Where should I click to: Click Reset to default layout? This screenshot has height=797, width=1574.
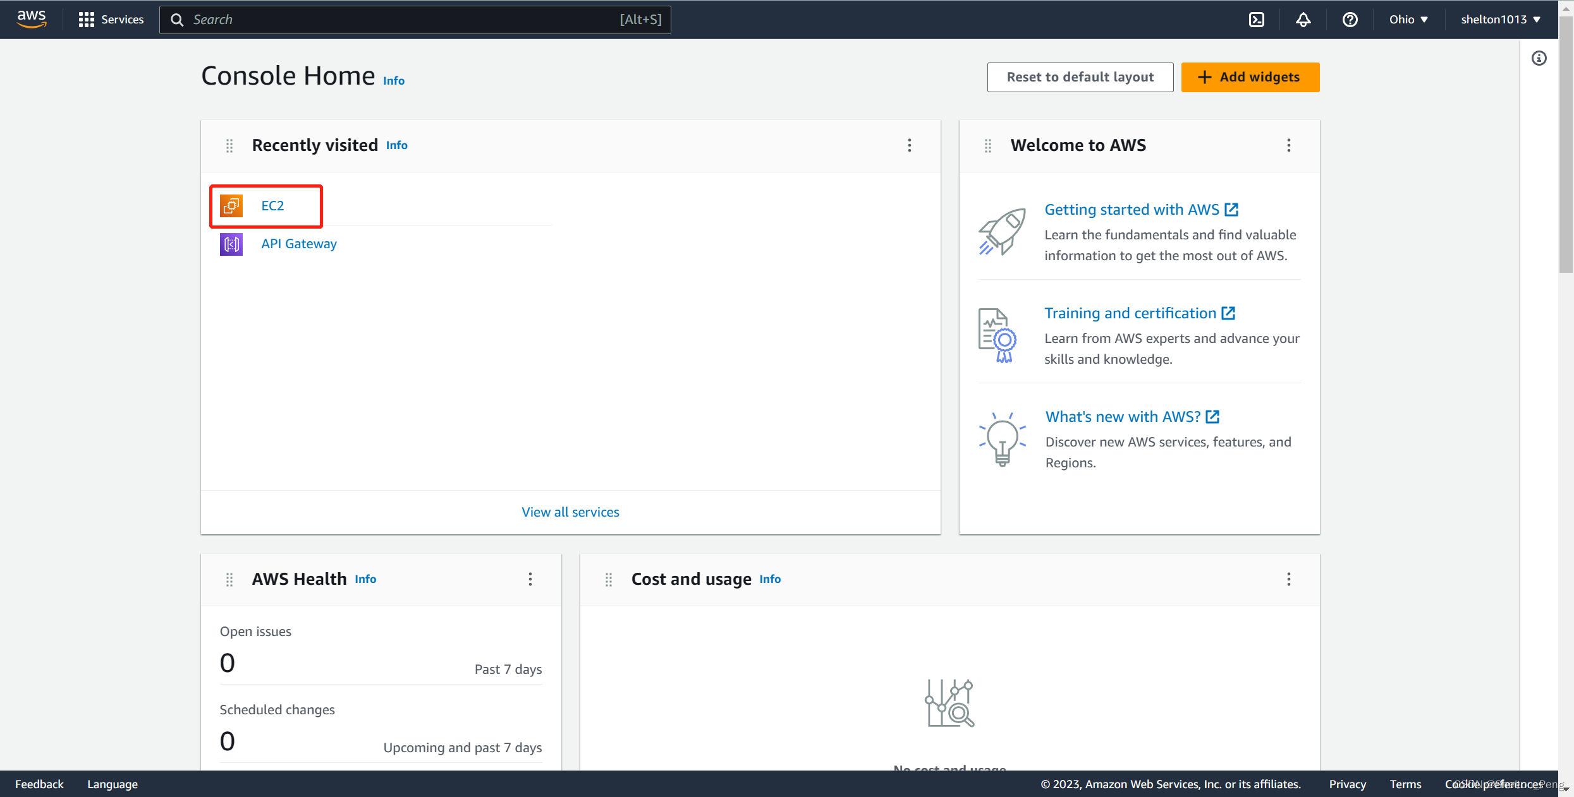tap(1080, 77)
